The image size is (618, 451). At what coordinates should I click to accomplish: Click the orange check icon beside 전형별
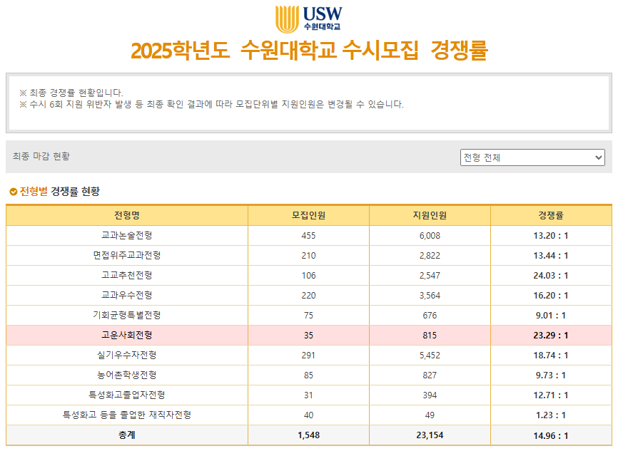(14, 192)
